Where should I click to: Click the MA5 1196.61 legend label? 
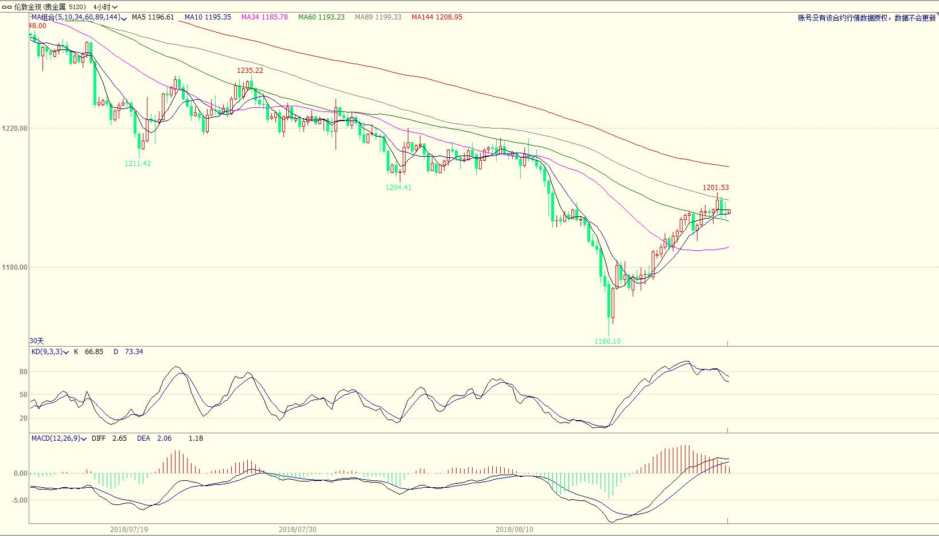pyautogui.click(x=153, y=17)
